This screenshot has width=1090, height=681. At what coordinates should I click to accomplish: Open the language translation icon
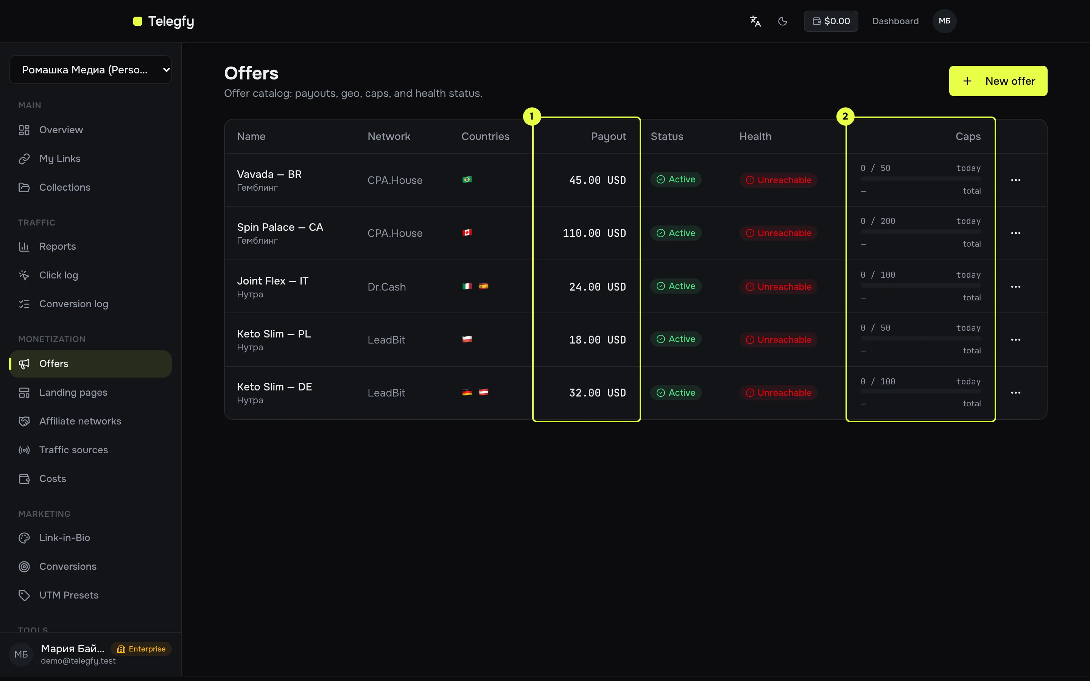[755, 21]
